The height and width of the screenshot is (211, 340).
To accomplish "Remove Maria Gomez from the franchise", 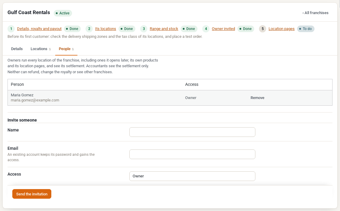I will [257, 98].
